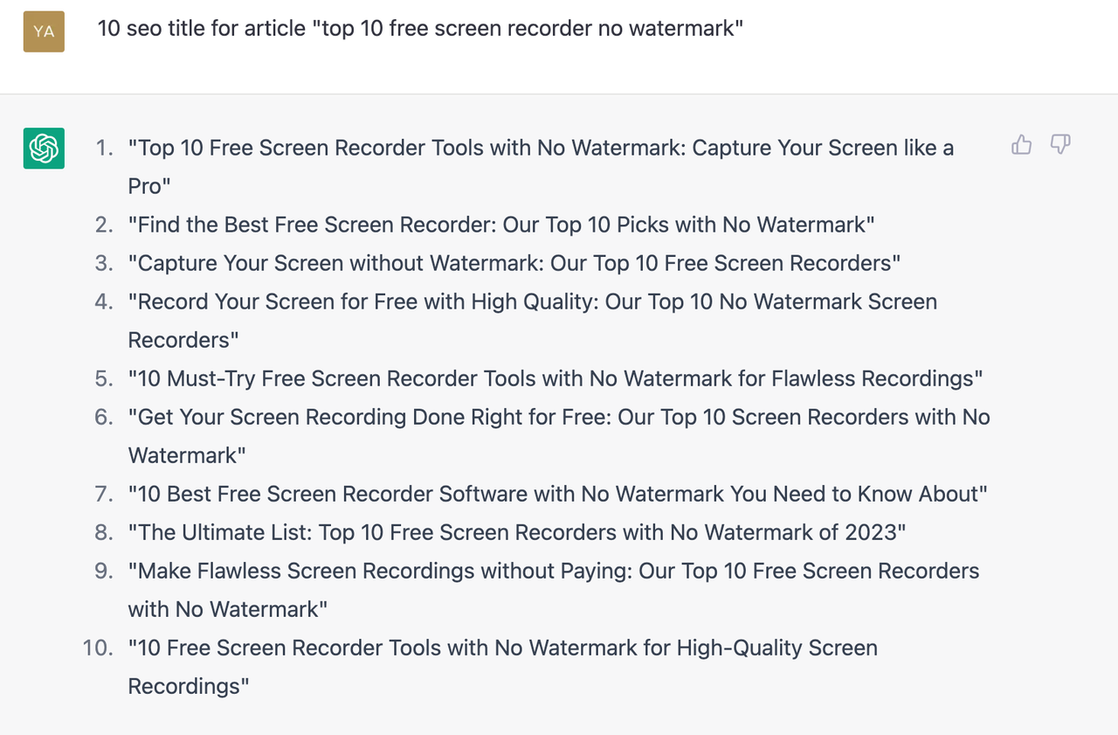Click the wrapped word Recorders" under title four
The image size is (1118, 735).
click(x=183, y=340)
